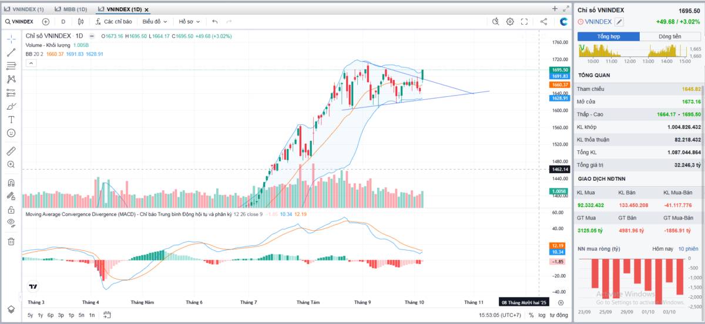The width and height of the screenshot is (705, 324).
Task: Click the TradingView logo on chart
Action: pos(33,287)
